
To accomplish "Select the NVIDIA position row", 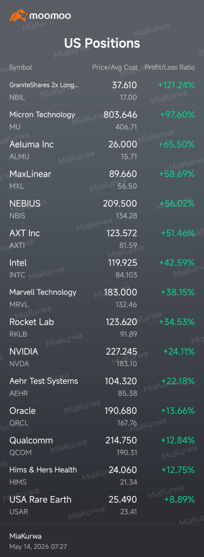I will [102, 357].
